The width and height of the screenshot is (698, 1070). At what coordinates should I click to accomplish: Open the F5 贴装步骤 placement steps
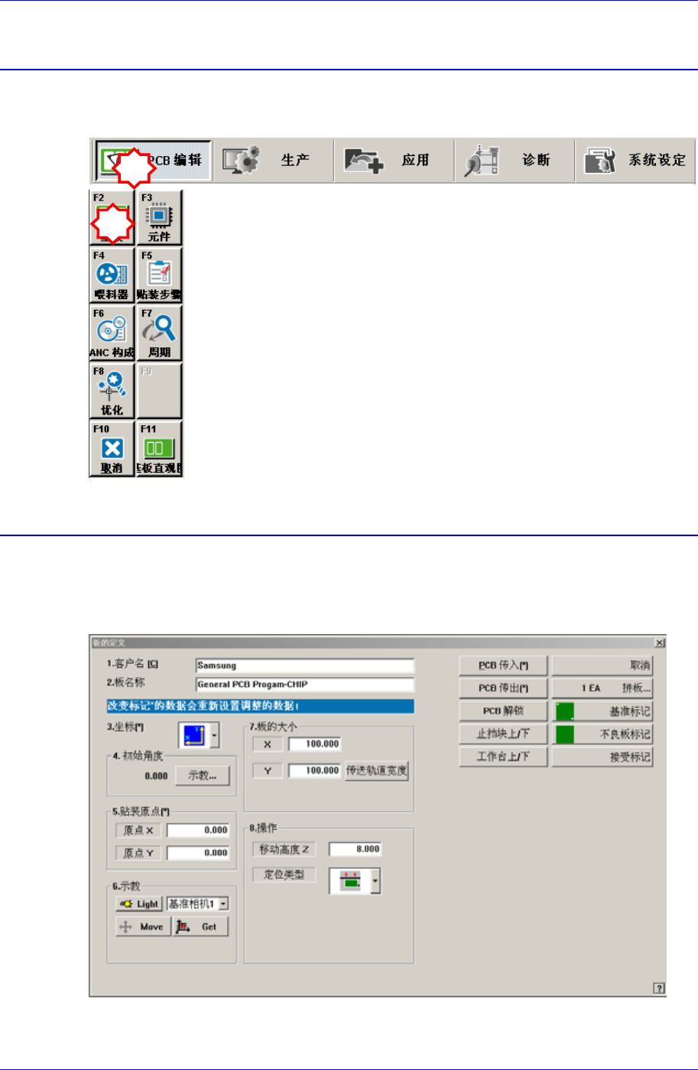click(x=159, y=275)
